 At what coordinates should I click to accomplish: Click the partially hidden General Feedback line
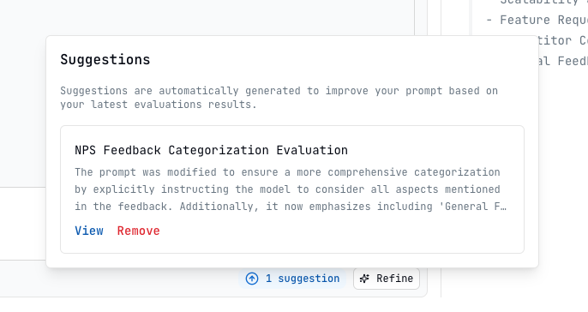pyautogui.click(x=562, y=61)
